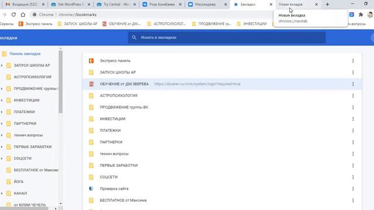The width and height of the screenshot is (374, 210).
Task: Expand ИНВЕСТИЦИИ folder in sidebar tree
Action: pos(2,100)
